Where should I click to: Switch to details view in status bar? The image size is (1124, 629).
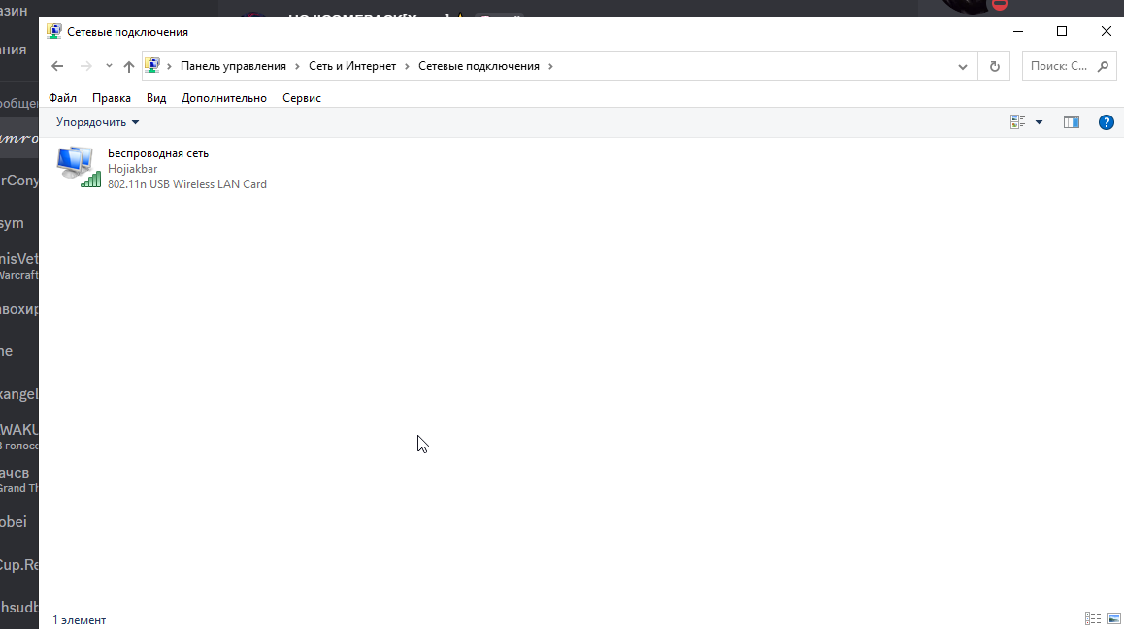(1093, 619)
